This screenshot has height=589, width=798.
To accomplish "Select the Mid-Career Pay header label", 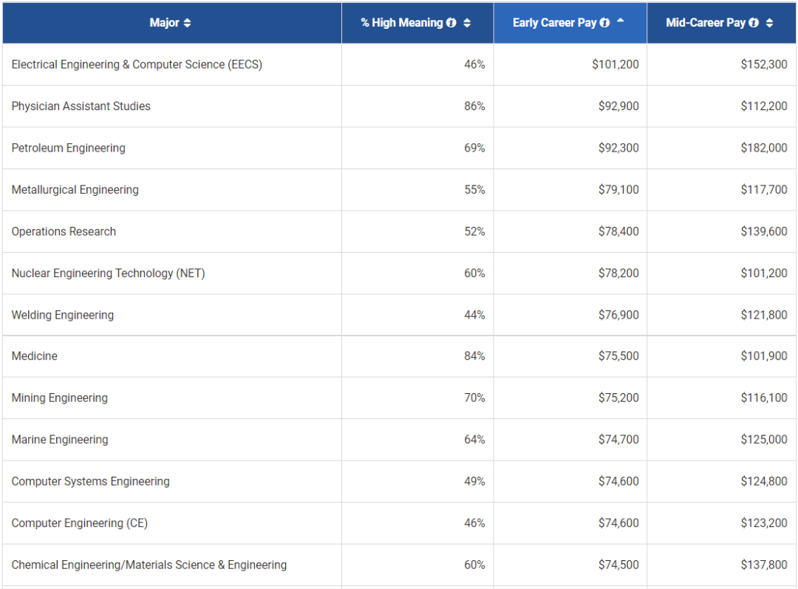I will pos(706,23).
